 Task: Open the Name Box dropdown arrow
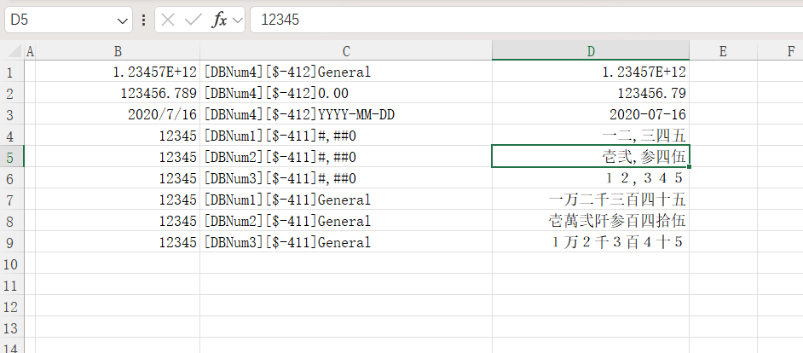122,20
